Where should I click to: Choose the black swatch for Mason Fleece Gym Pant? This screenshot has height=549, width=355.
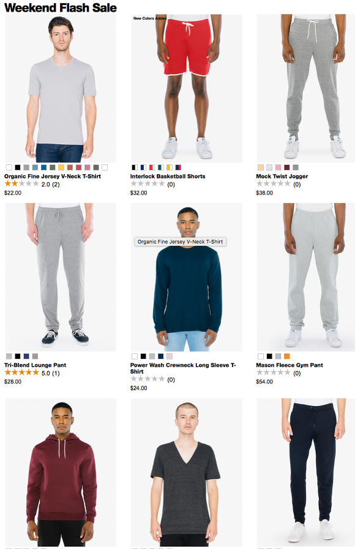tap(269, 356)
